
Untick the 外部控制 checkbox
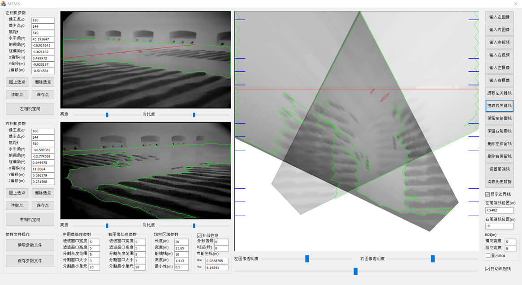pyautogui.click(x=199, y=235)
